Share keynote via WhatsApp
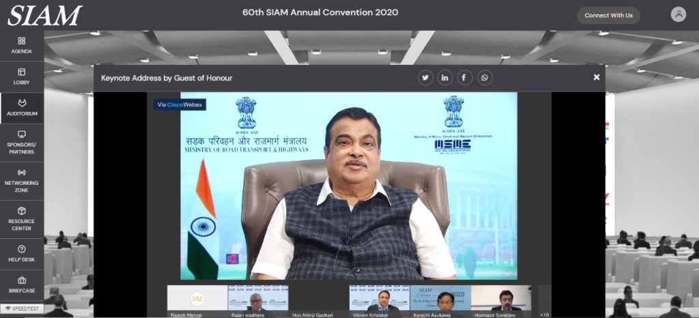 click(x=485, y=78)
